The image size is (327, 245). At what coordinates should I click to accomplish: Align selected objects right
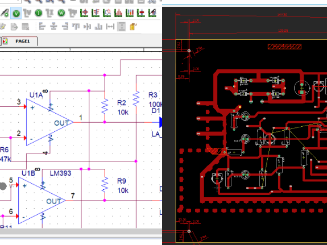[65, 27]
